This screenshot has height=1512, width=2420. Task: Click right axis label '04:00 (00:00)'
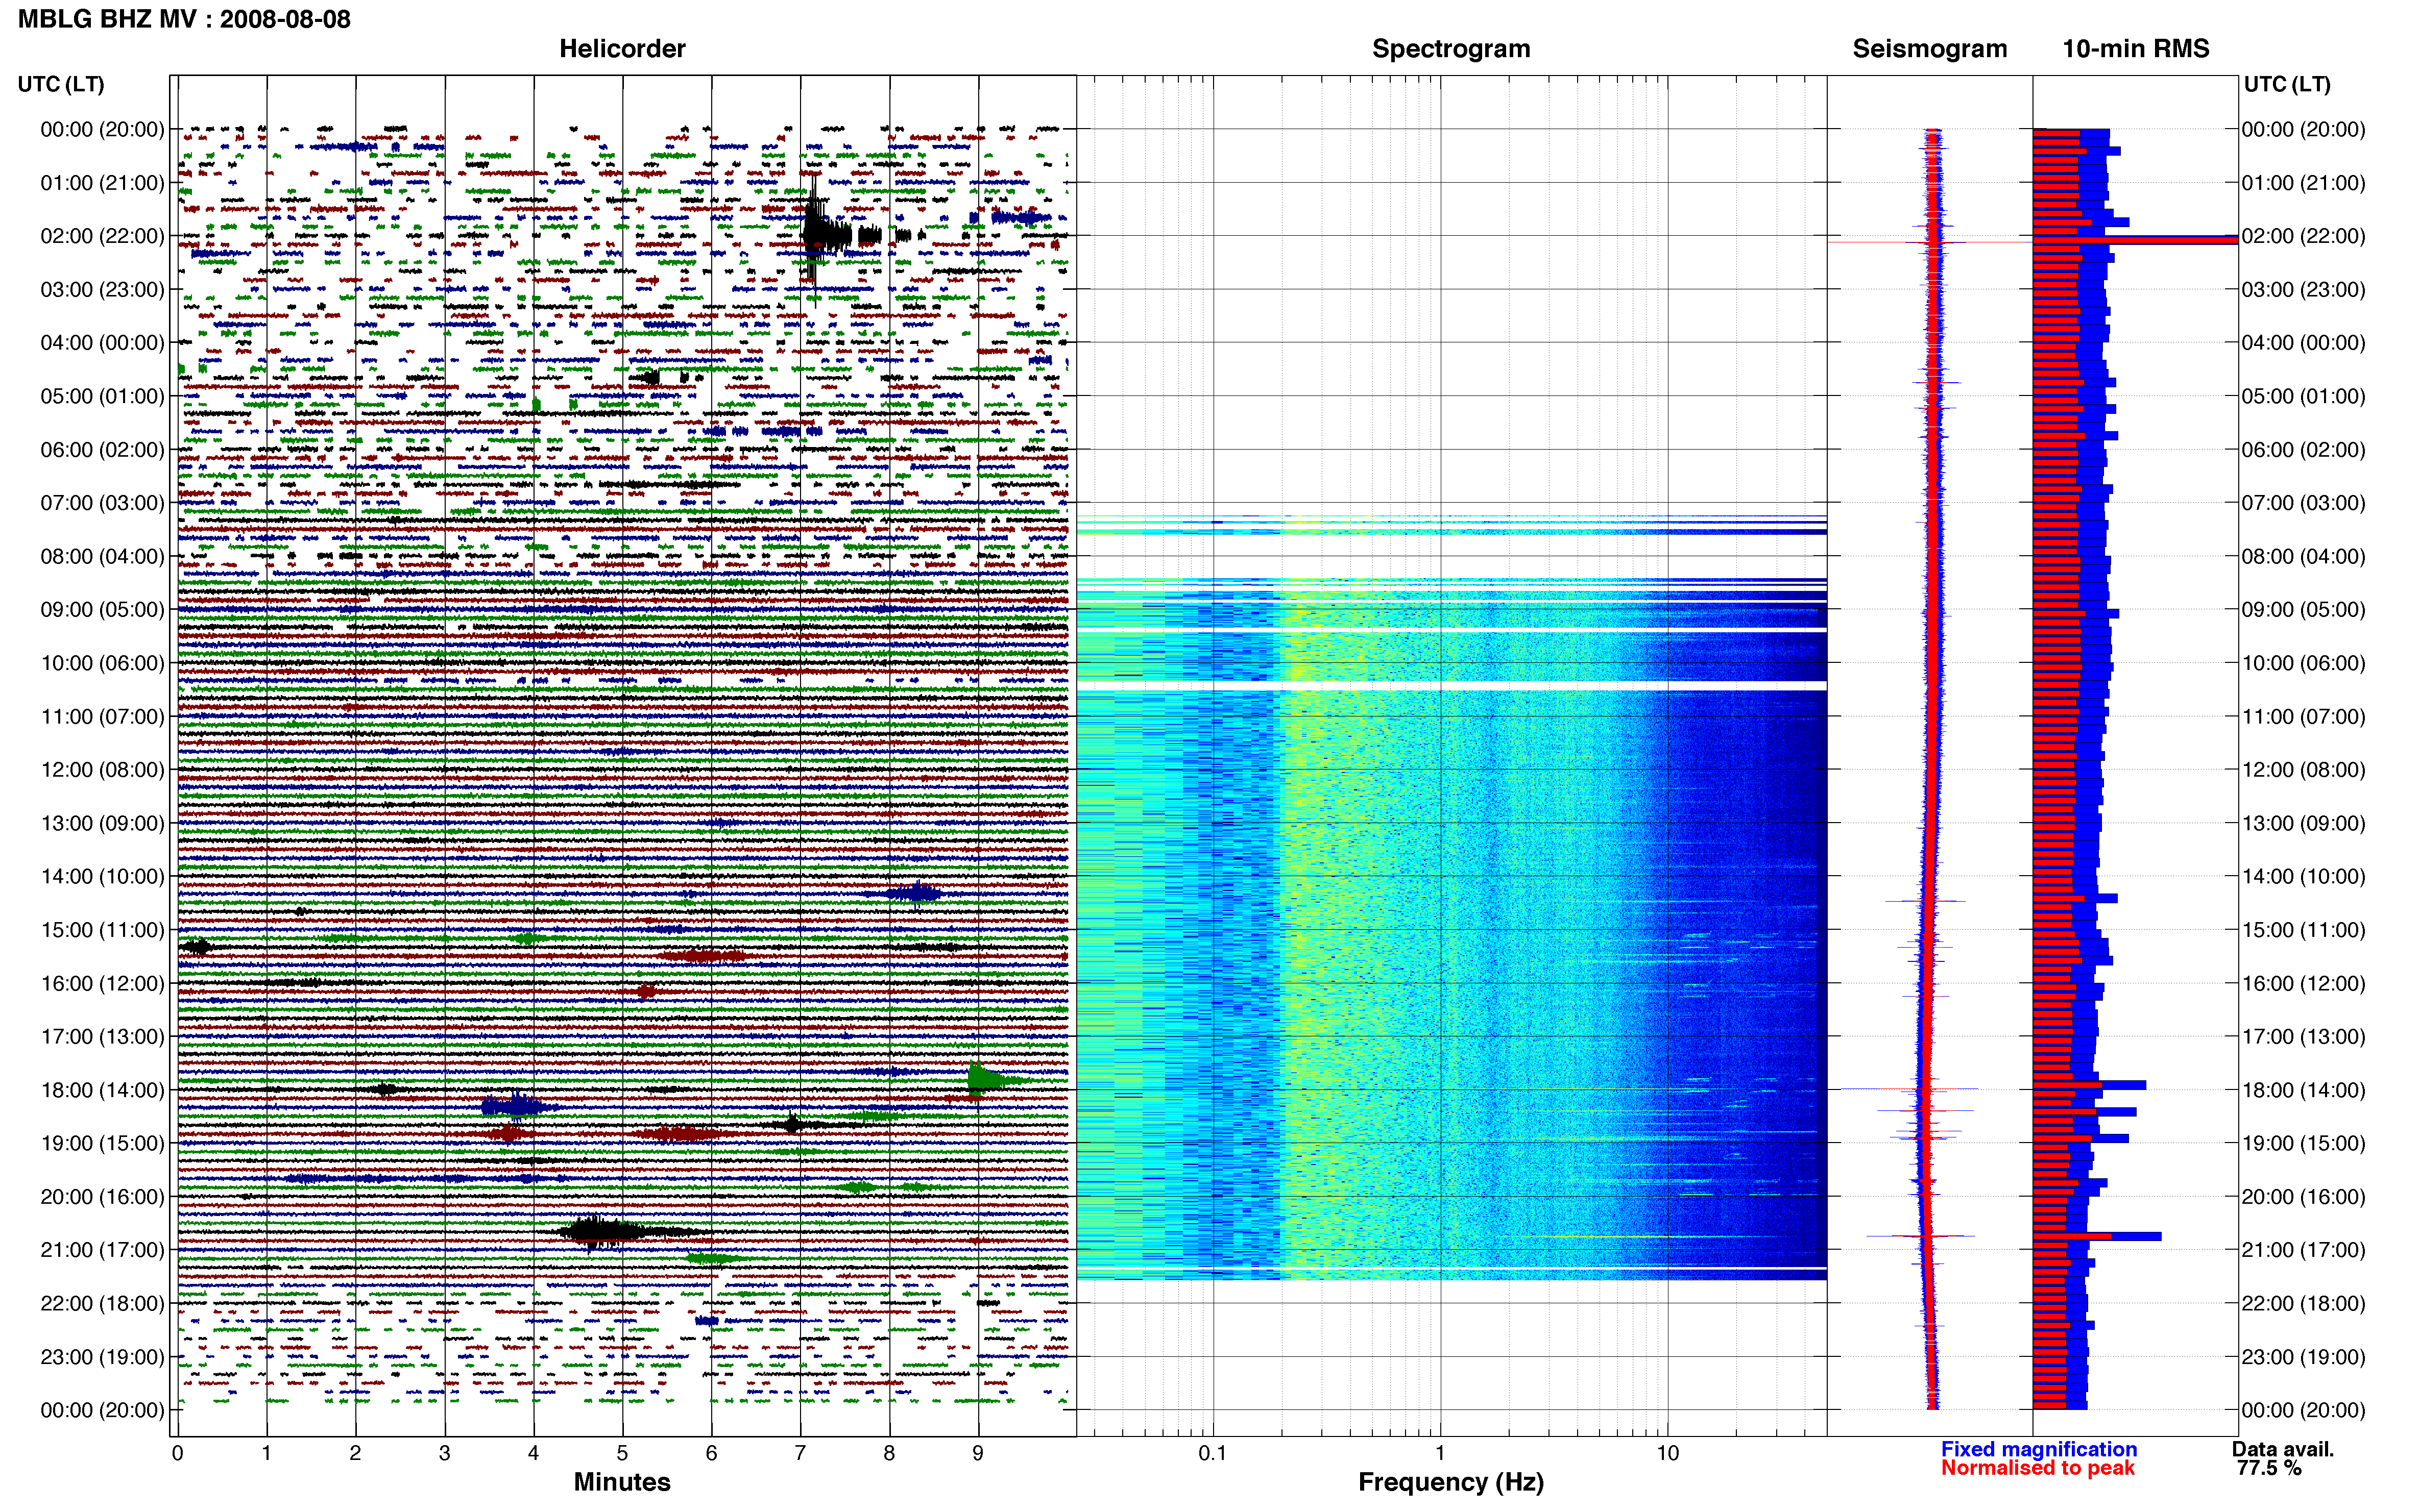pyautogui.click(x=2303, y=343)
